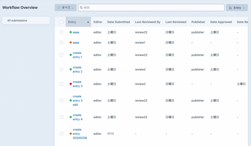Click the search magnifier icon

pyautogui.click(x=81, y=8)
